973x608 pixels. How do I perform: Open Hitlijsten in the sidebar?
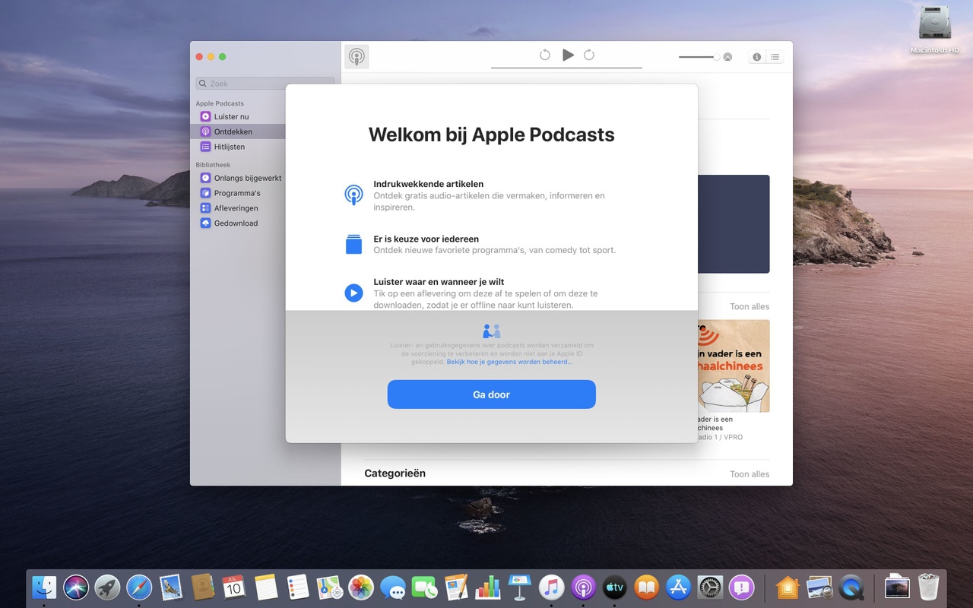click(229, 147)
